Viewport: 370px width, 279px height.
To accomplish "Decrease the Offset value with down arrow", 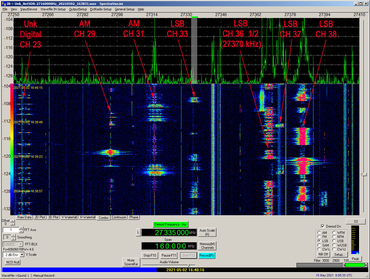I will [12, 224].
